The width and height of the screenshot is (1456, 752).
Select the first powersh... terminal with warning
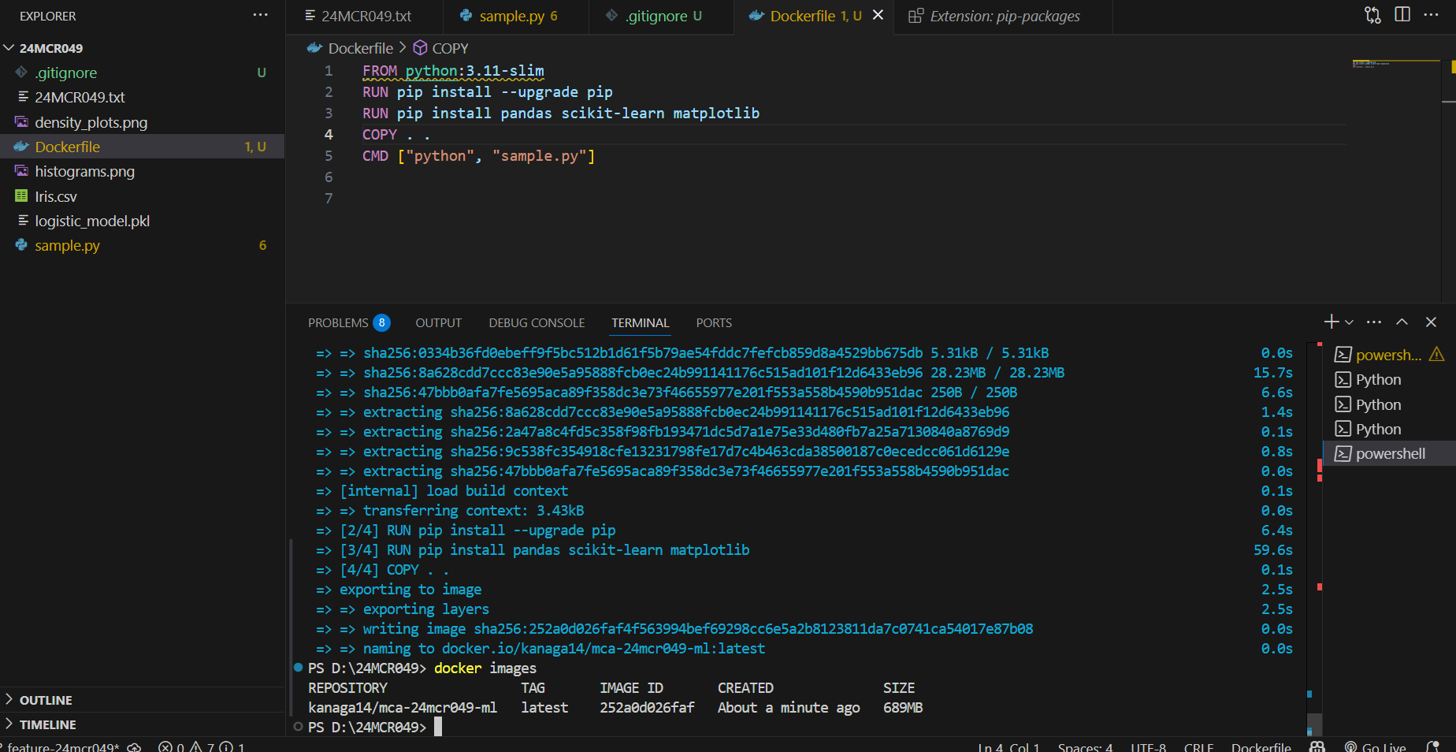1389,355
